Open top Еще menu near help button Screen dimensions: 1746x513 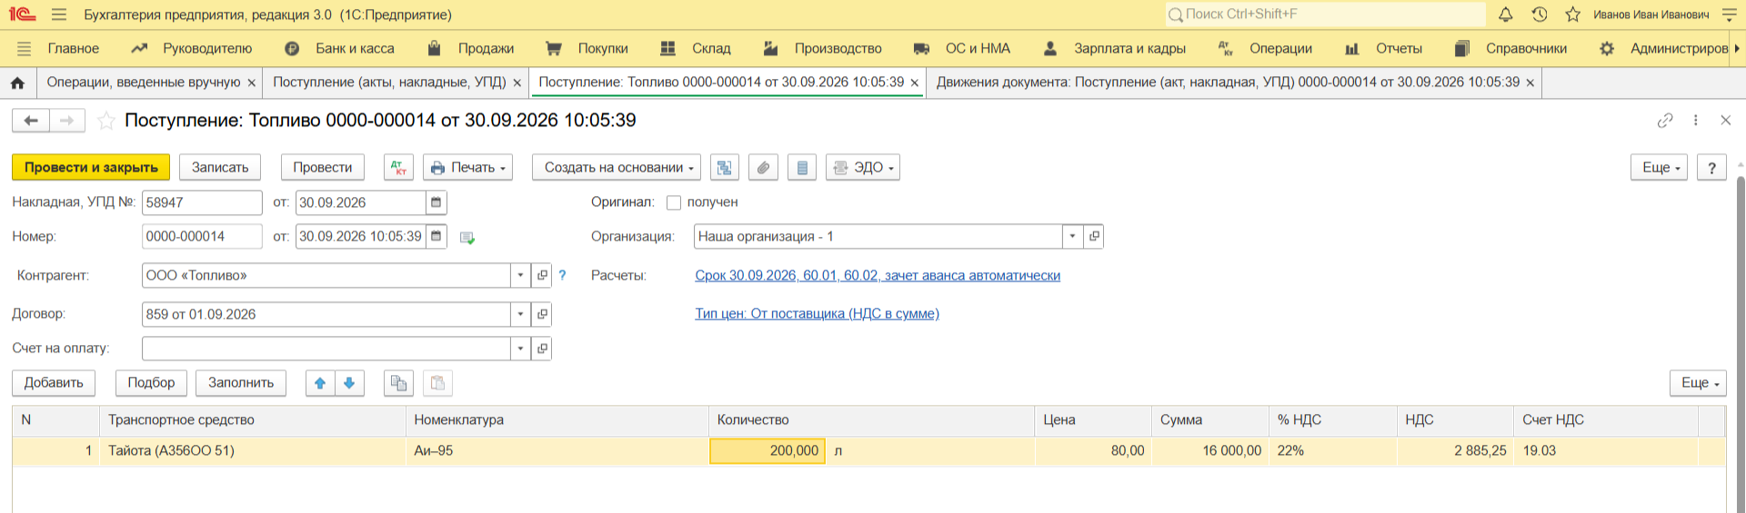point(1660,167)
